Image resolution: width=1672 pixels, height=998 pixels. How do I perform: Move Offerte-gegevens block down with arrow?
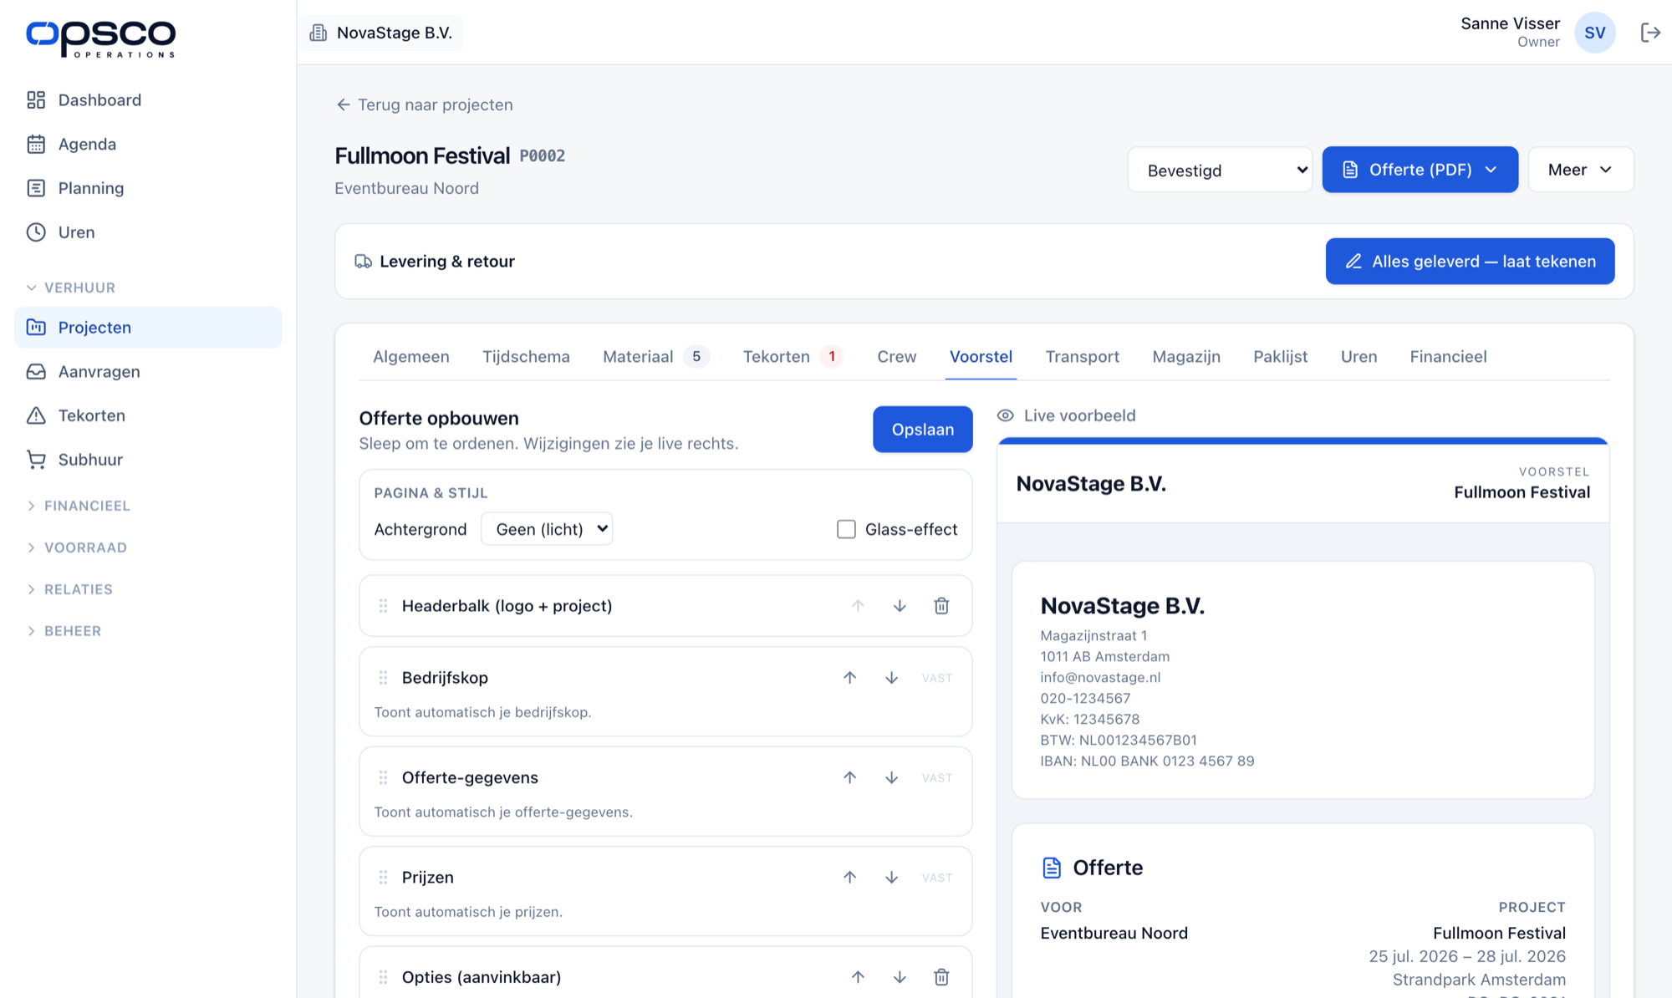pyautogui.click(x=892, y=777)
